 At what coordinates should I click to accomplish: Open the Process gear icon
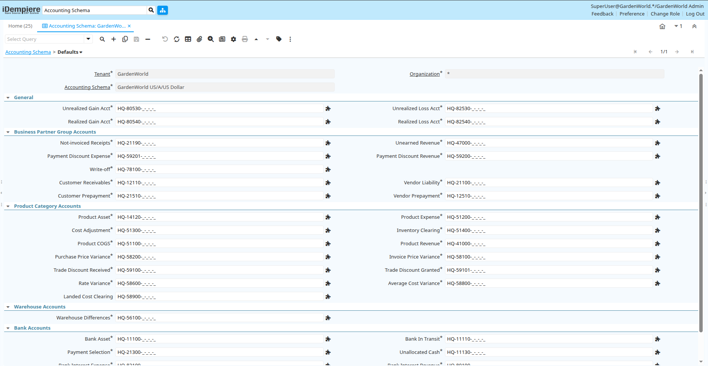click(233, 39)
